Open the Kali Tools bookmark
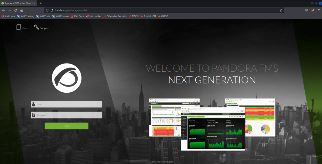322x164 pixels. [43, 16]
